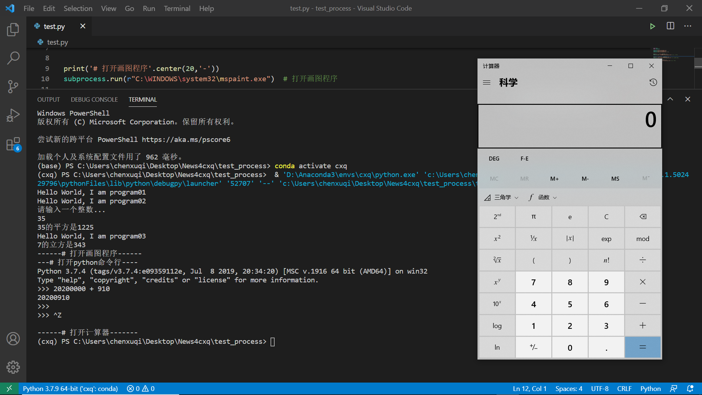Viewport: 702px width, 395px height.
Task: Expand the 三角学 trigonometry dropdown
Action: [503, 197]
